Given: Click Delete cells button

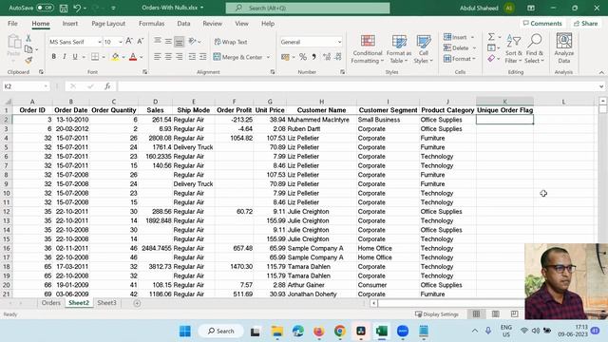Looking at the screenshot, I should 456,48.
